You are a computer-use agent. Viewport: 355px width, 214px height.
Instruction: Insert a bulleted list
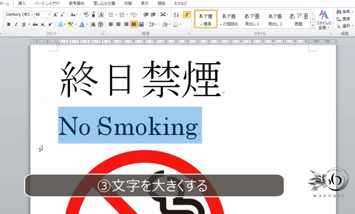click(x=111, y=15)
